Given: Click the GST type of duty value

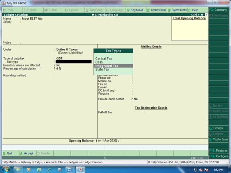Looking at the screenshot, I should click(x=59, y=58).
